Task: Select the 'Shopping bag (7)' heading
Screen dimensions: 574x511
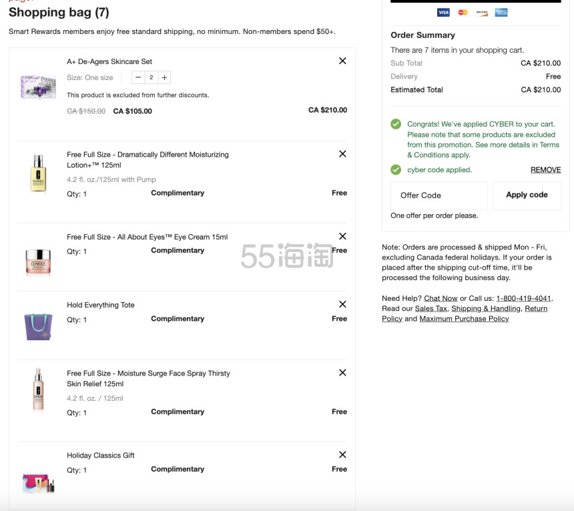Action: [59, 13]
